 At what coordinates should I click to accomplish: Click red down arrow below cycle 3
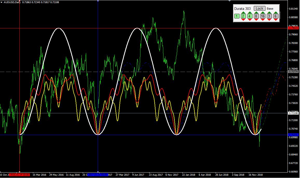[269, 20]
